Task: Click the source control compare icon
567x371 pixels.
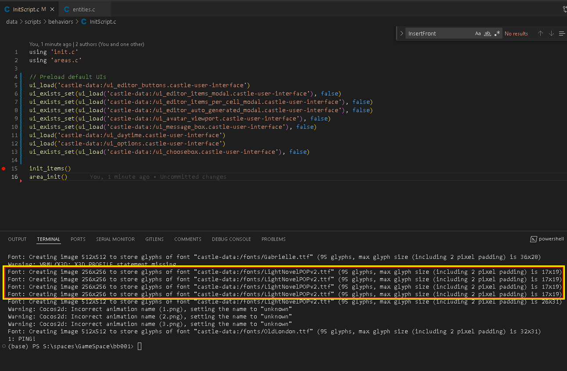Action: [x=564, y=9]
